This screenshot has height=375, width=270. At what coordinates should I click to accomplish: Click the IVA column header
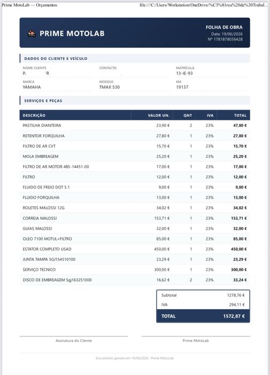pos(210,115)
